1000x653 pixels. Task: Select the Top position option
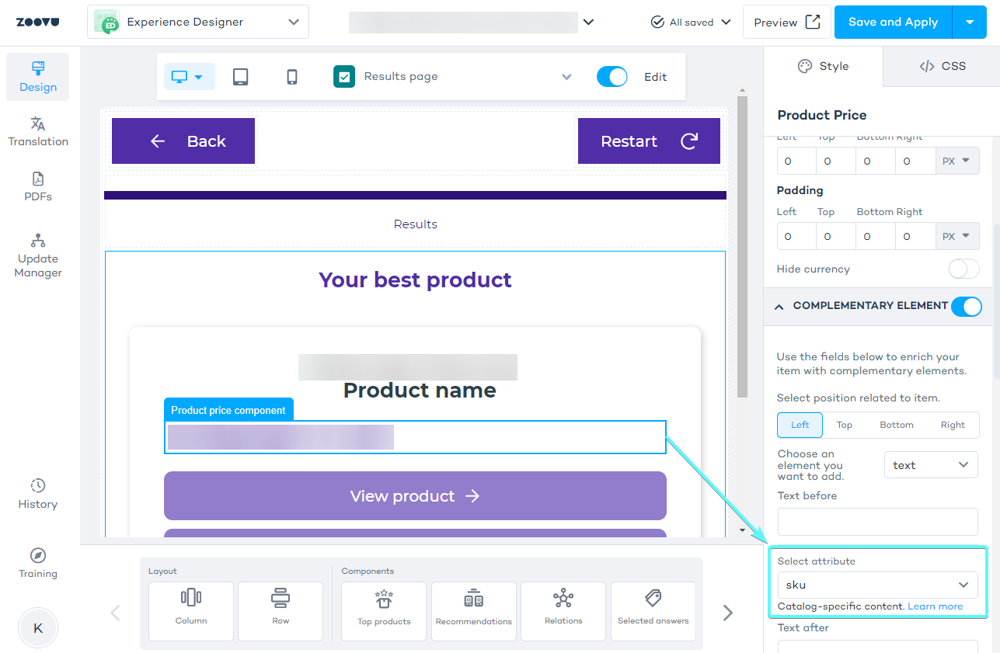pos(845,425)
